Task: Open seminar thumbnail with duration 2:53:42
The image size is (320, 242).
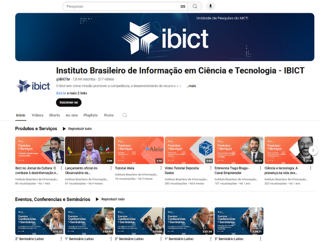Action: coord(89,221)
